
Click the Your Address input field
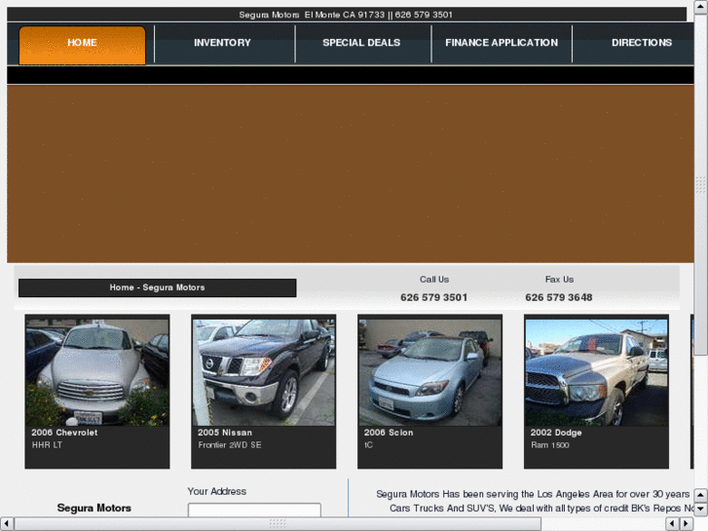254,510
